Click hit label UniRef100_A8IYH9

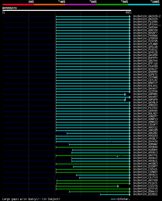tap(145, 181)
